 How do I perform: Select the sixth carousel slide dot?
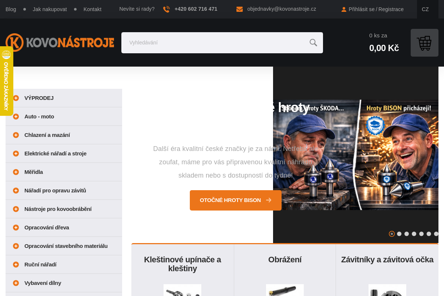[x=429, y=234]
